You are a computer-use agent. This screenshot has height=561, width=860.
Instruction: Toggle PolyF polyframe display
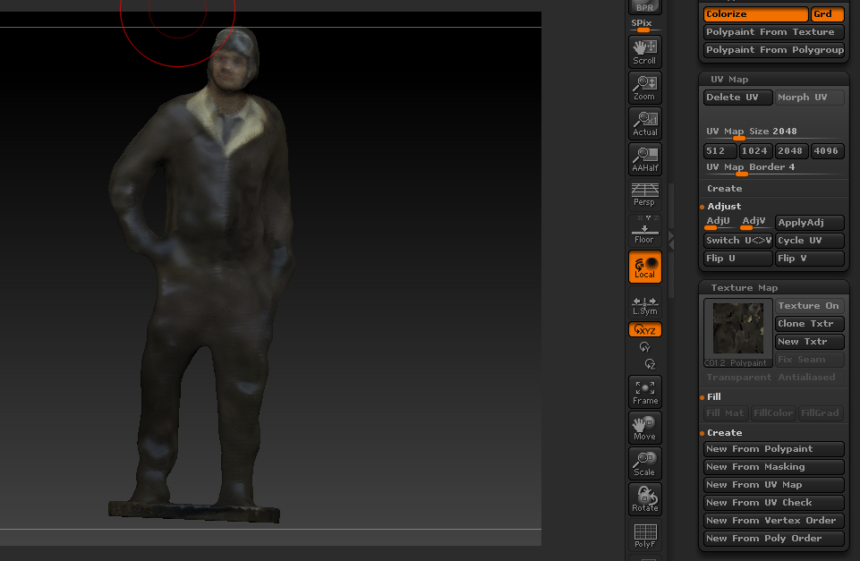click(x=644, y=535)
